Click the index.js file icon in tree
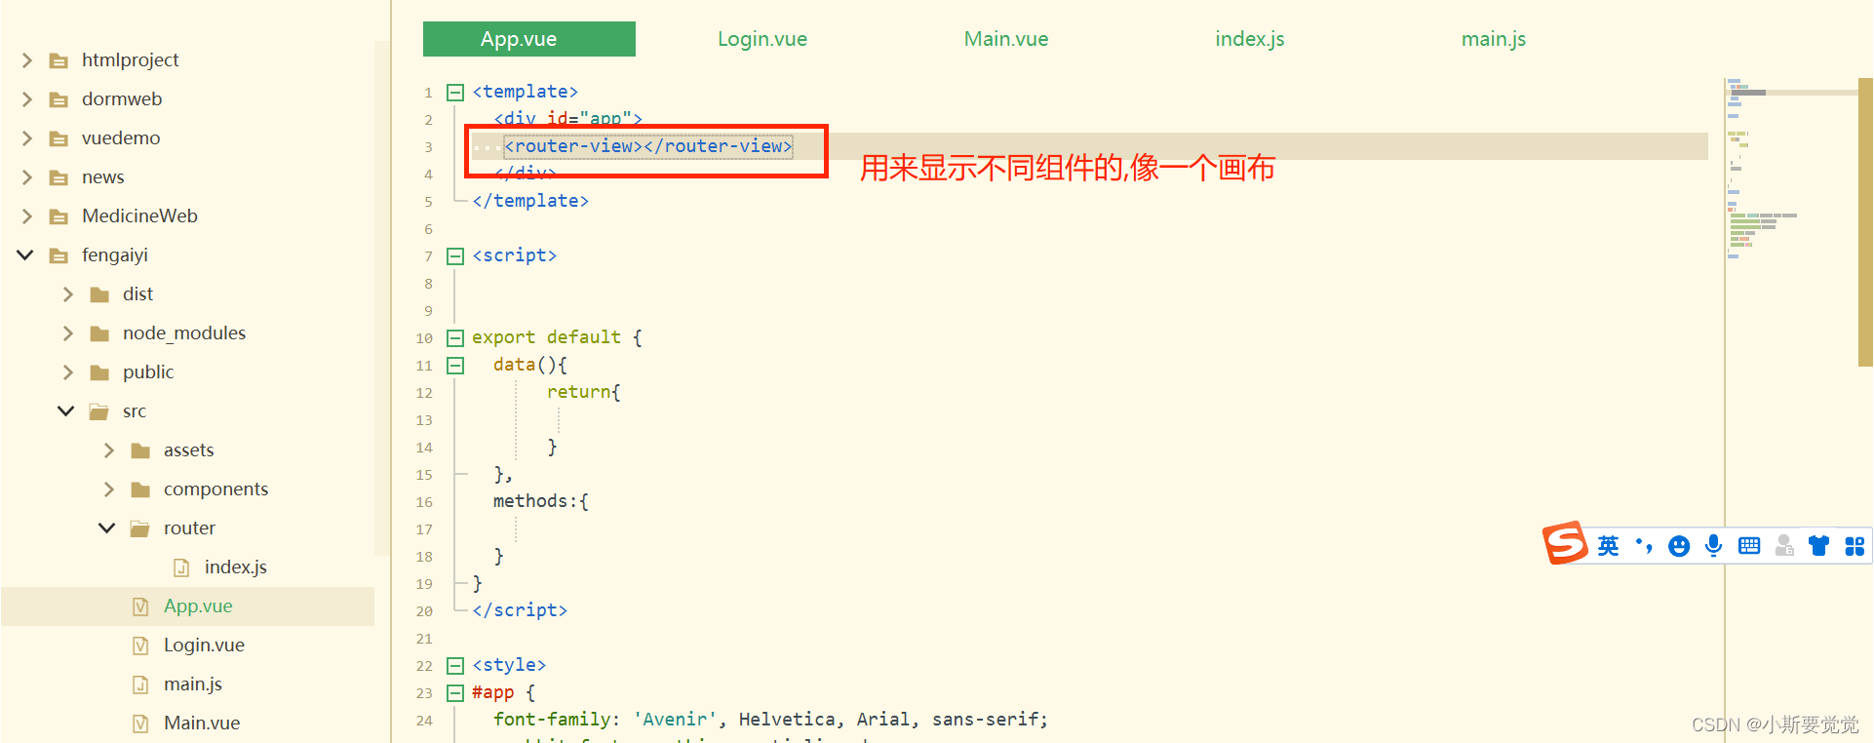Image resolution: width=1874 pixels, height=743 pixels. (181, 567)
